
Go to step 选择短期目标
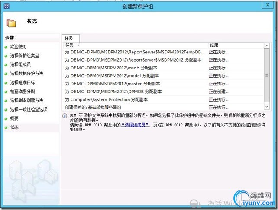tap(23, 82)
